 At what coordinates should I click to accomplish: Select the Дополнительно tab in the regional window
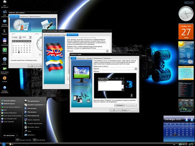click(72, 35)
